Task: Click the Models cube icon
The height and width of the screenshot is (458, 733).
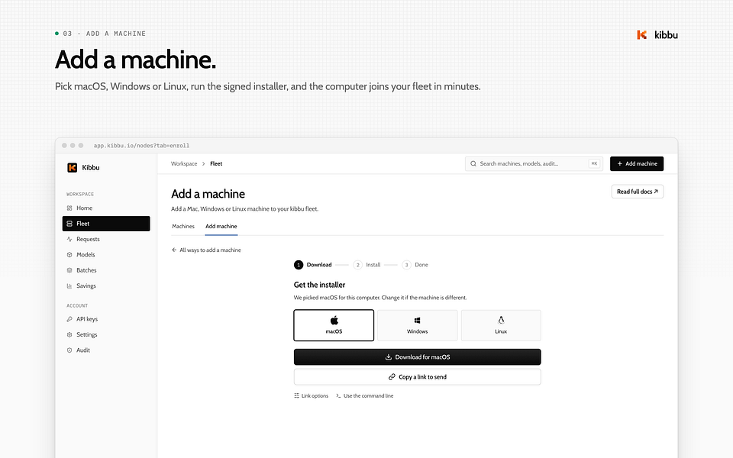Action: tap(69, 255)
